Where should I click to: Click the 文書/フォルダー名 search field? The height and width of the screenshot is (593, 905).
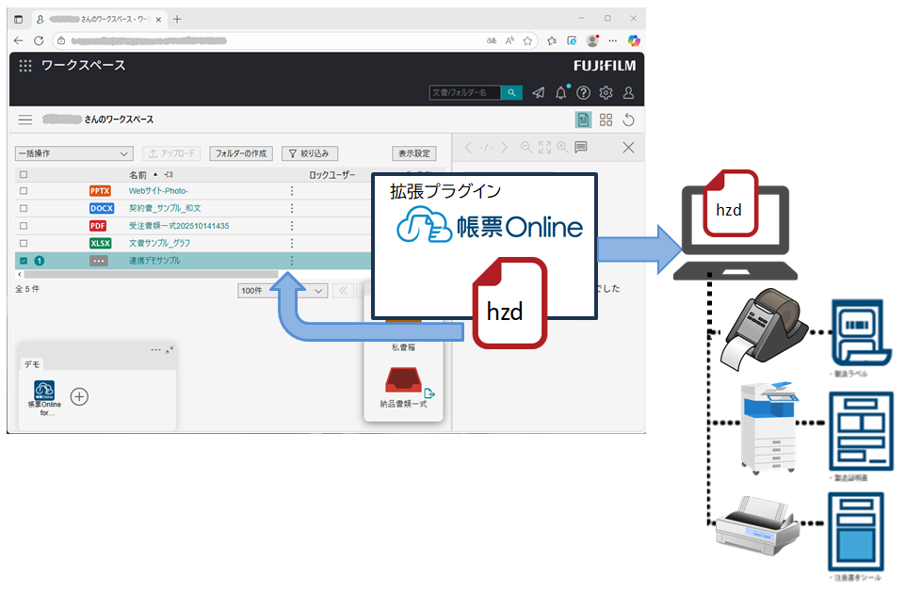point(464,92)
